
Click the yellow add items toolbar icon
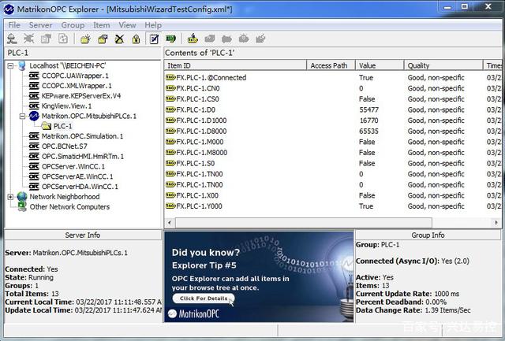193,38
